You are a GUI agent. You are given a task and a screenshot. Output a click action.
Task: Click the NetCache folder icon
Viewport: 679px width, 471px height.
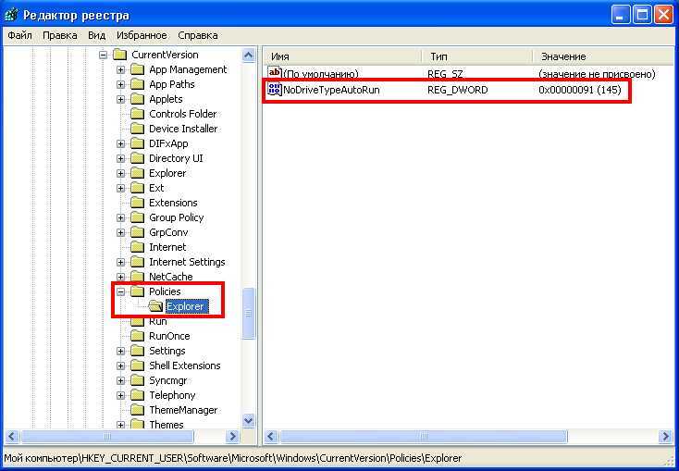(x=137, y=277)
